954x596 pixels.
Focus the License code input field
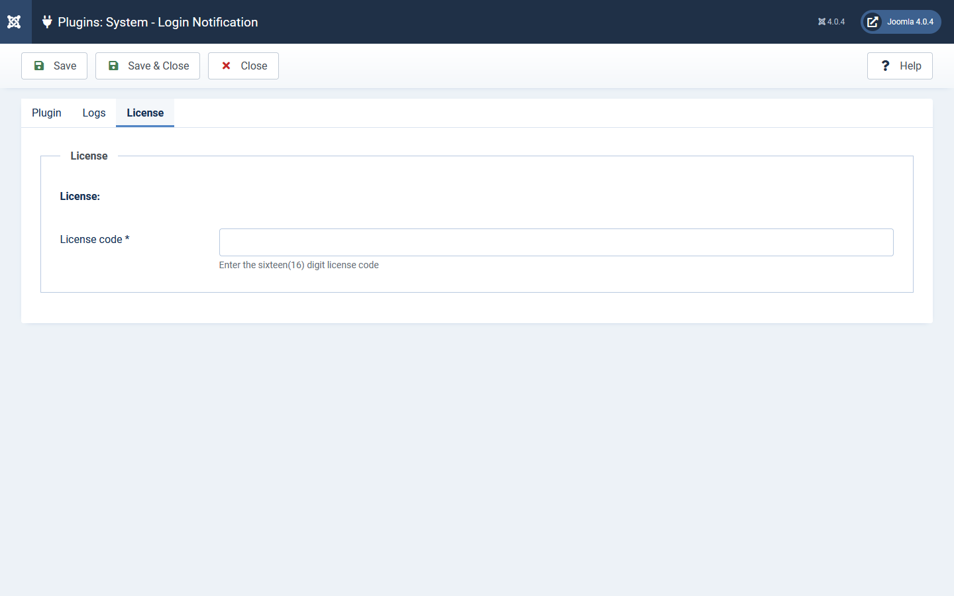[556, 242]
